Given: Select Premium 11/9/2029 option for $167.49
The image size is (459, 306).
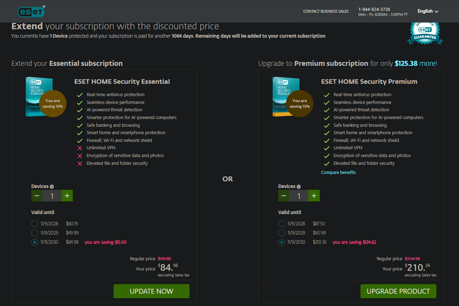Looking at the screenshot, I should [x=282, y=233].
